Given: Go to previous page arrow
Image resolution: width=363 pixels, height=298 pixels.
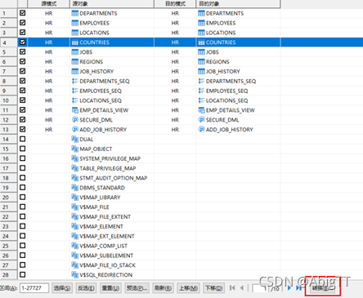Looking at the screenshot, I should (x=242, y=288).
